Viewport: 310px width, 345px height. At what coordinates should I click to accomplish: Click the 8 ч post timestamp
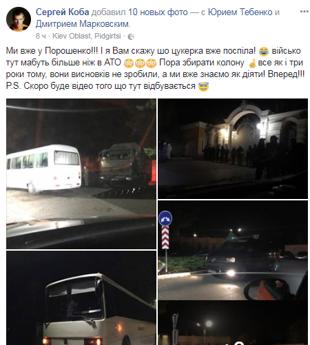tap(41, 36)
